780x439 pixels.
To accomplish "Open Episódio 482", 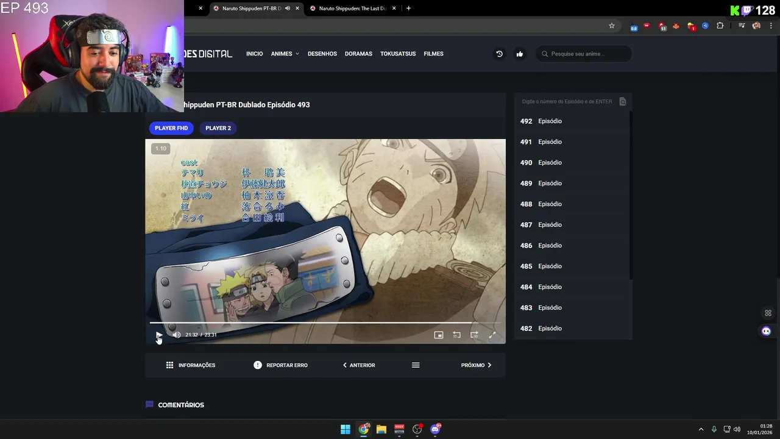I will click(572, 329).
